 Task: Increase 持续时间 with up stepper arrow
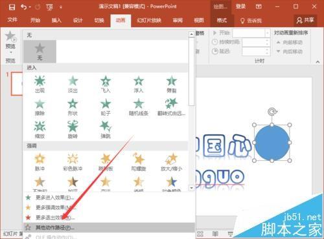268,40
